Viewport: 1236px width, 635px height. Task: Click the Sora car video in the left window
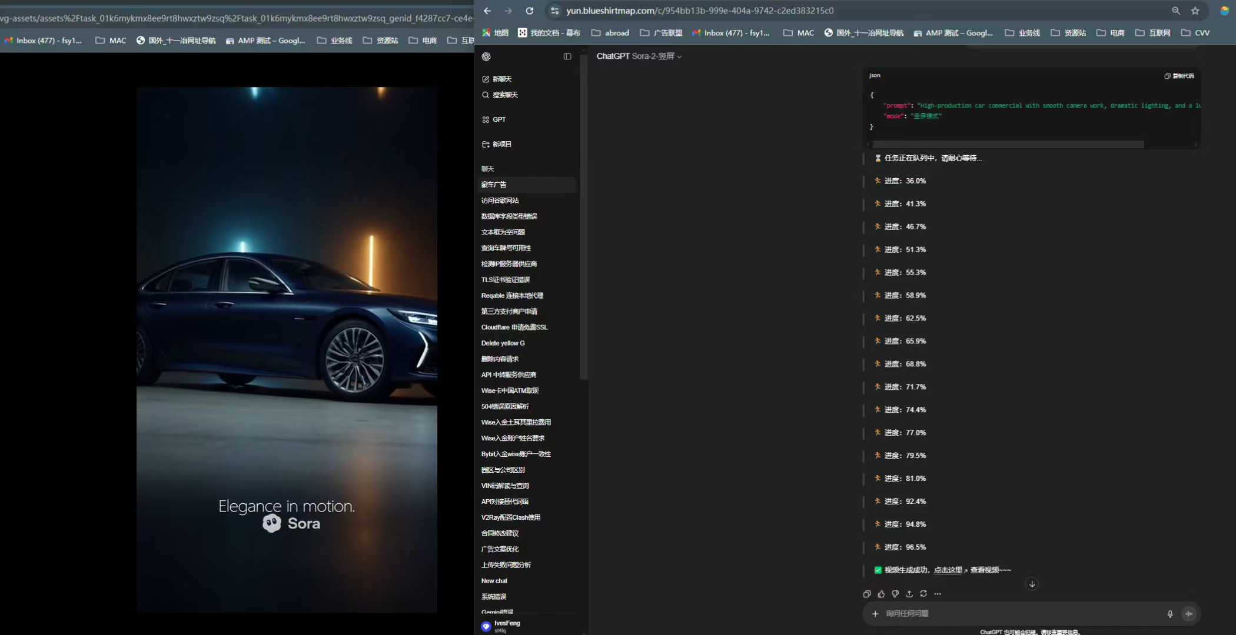[x=287, y=350]
